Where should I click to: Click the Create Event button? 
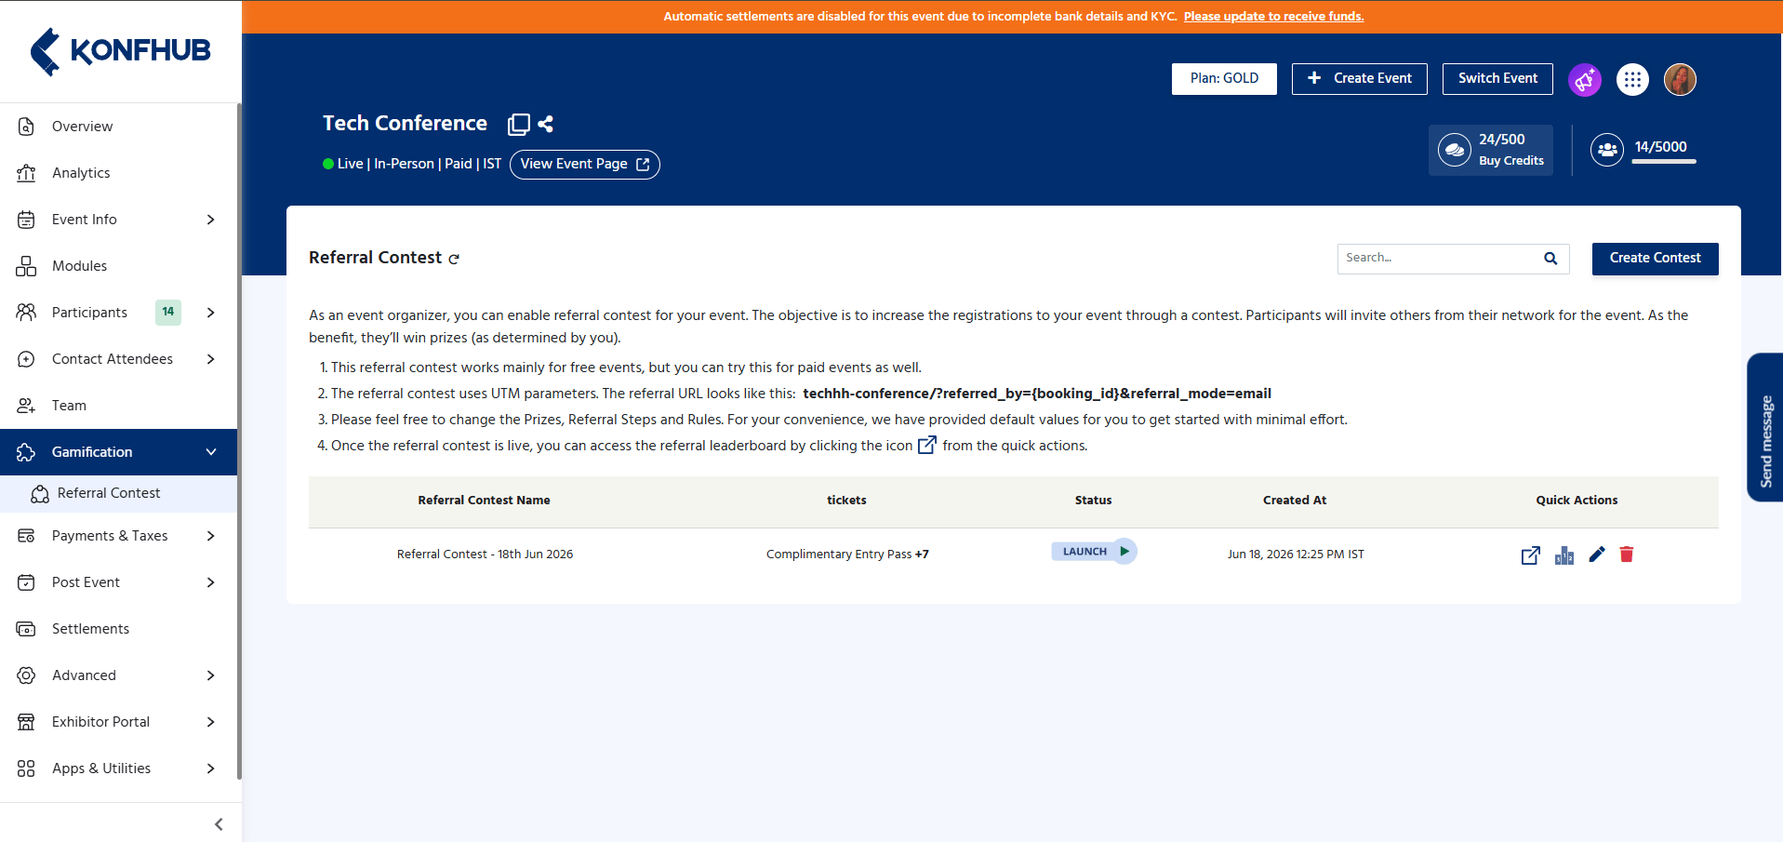tap(1359, 79)
